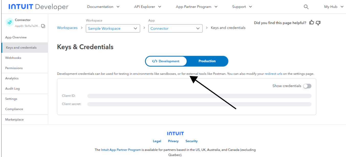Click the Connector app snowflake icon
346x157 pixels.
tap(9, 22)
